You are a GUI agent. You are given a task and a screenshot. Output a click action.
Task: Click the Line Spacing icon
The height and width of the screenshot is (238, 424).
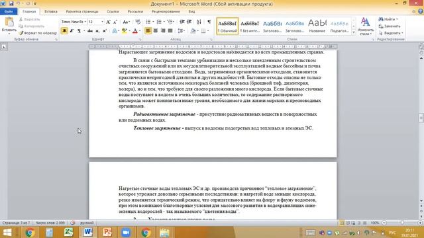180,31
